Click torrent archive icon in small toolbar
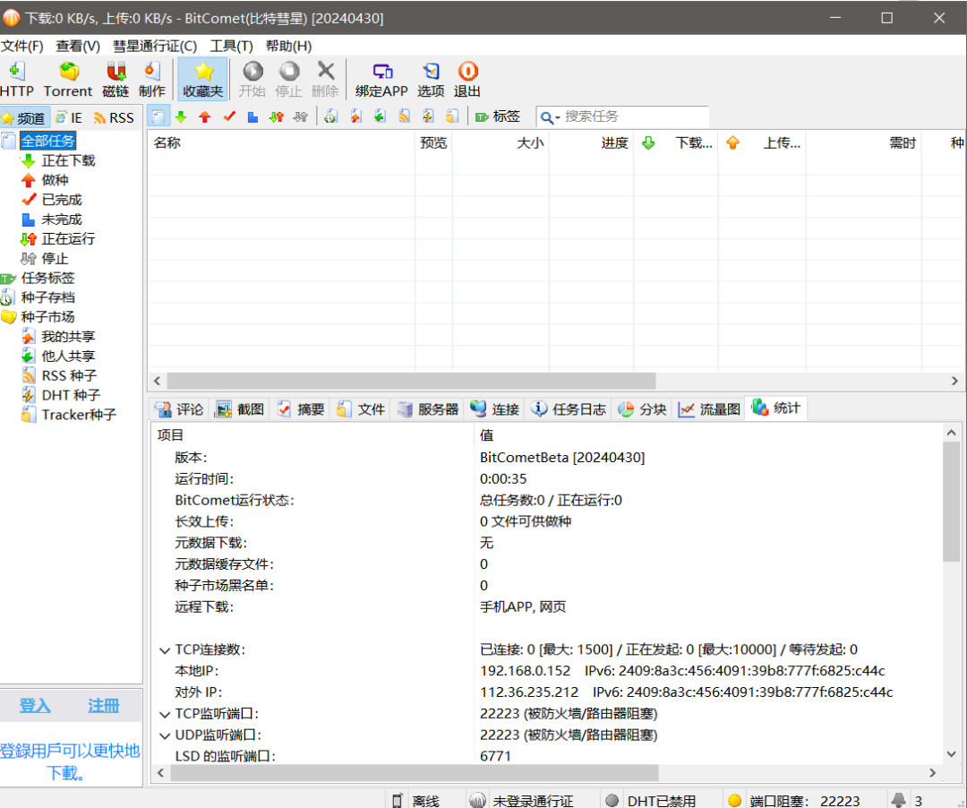967x808 pixels. [x=331, y=116]
